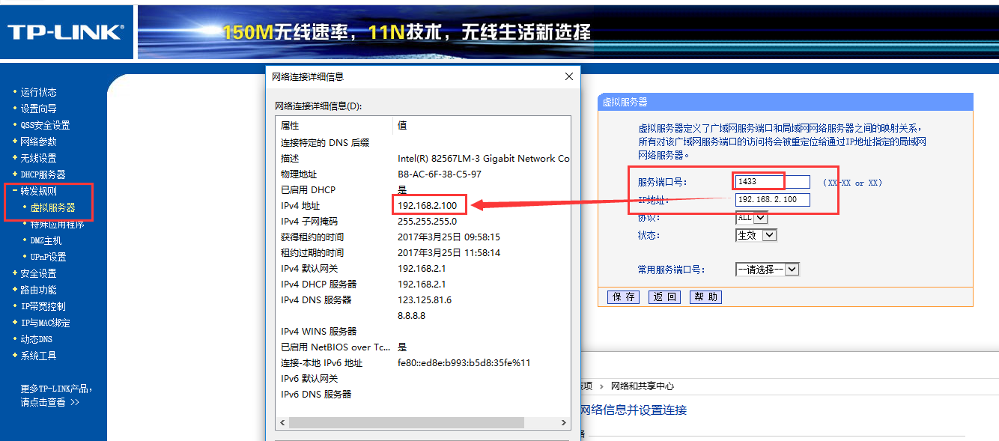The image size is (999, 441).
Task: Open DMZ主机 submenu item
Action: pyautogui.click(x=46, y=240)
